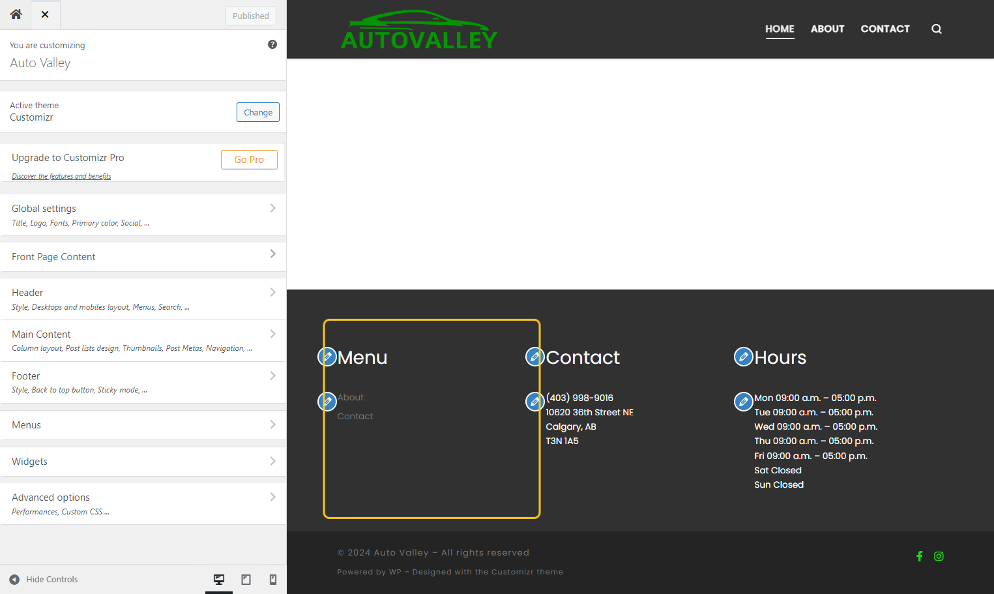
Task: Expand Advanced options panel
Action: point(143,503)
